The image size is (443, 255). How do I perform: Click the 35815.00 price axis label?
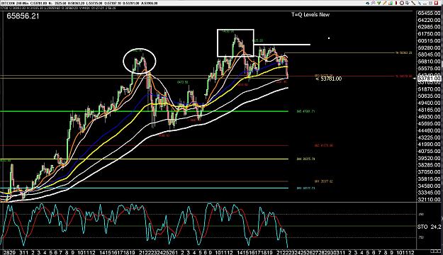(429, 179)
